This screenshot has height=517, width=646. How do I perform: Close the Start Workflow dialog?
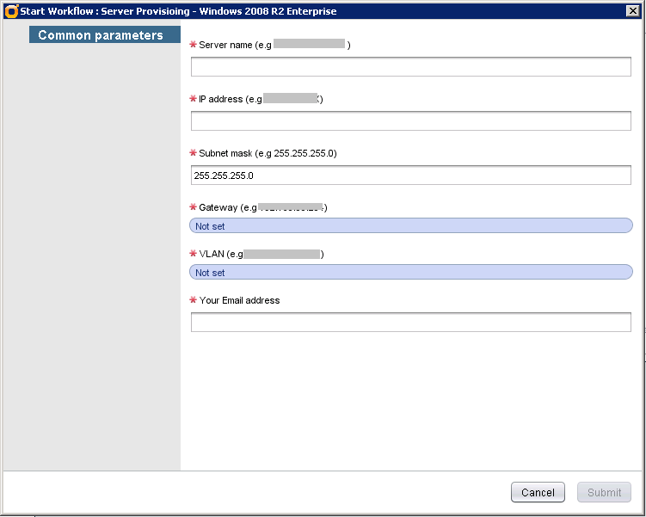(x=631, y=11)
